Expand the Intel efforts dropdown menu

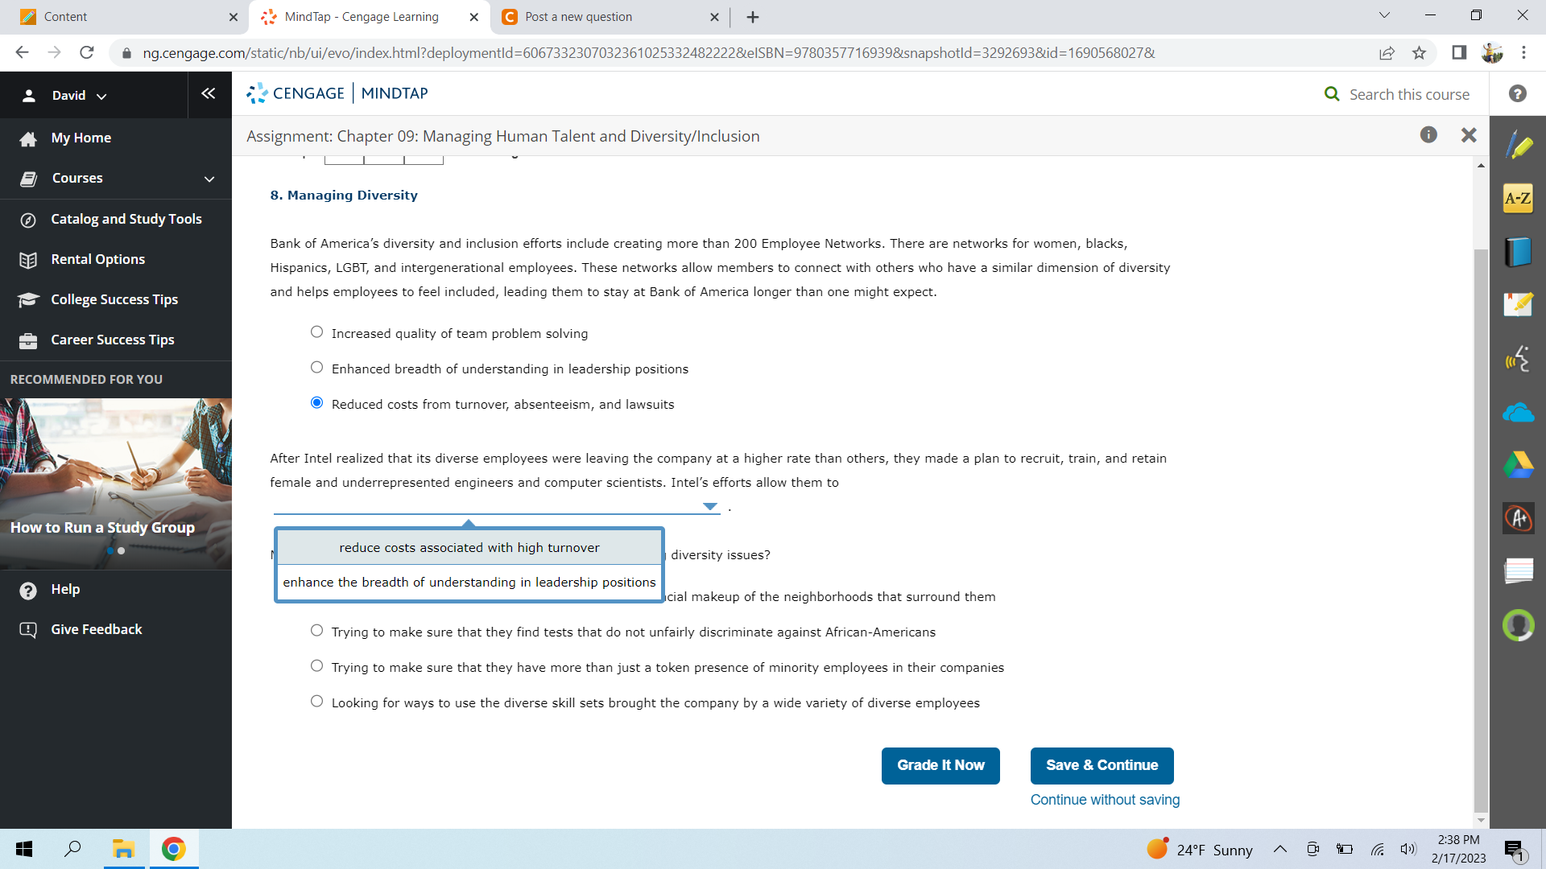pos(709,506)
